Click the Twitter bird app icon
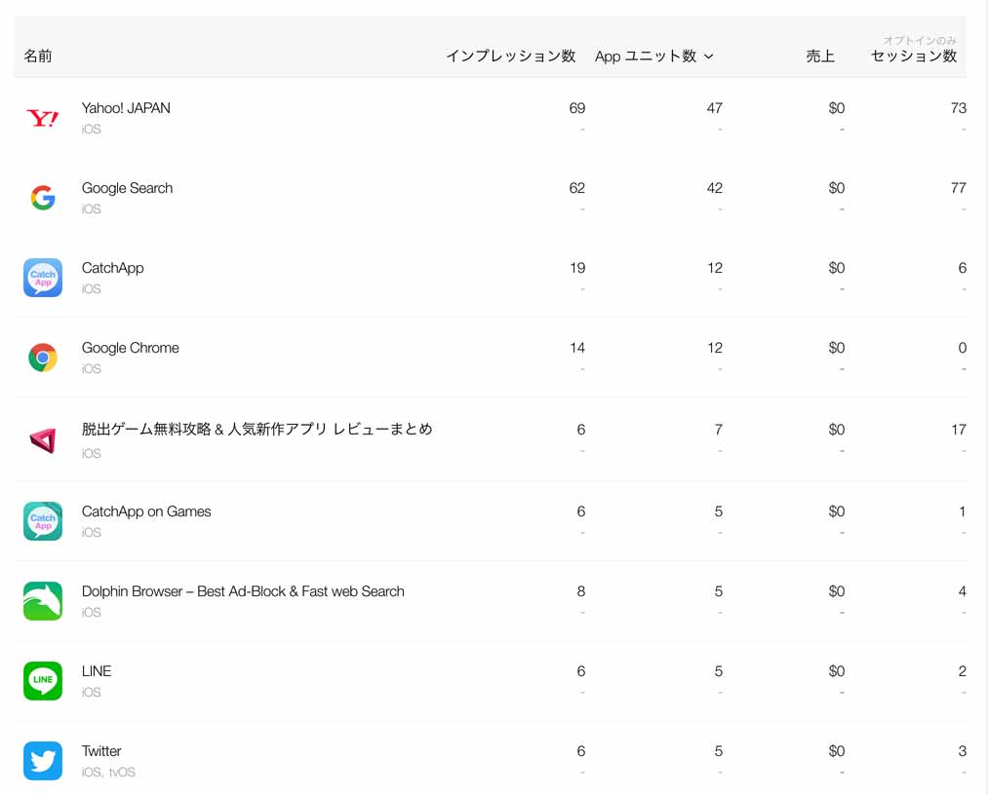This screenshot has width=988, height=794. click(43, 761)
